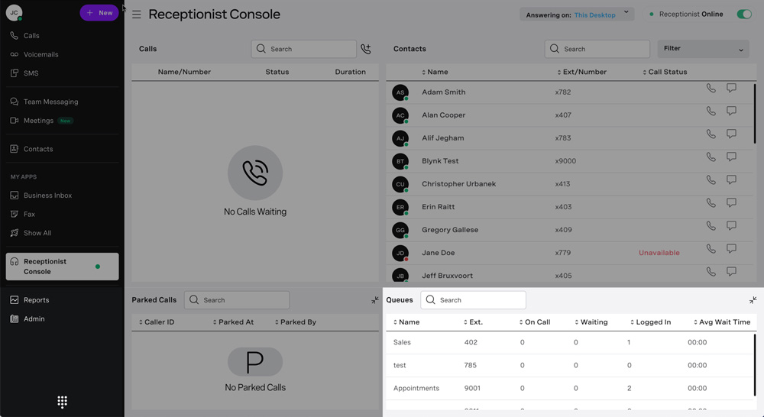Toggle the hamburger menu icon
Screen dimensions: 764x417
click(x=136, y=15)
